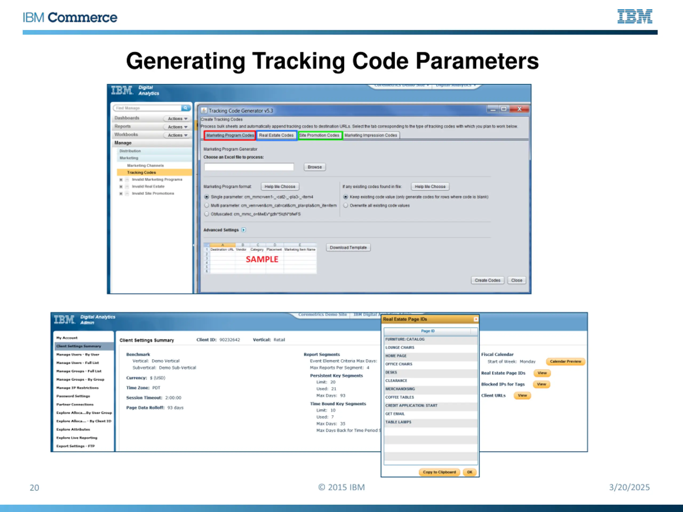Screen dimensions: 683x512
Task: Click the Download Template button
Action: tap(348, 247)
